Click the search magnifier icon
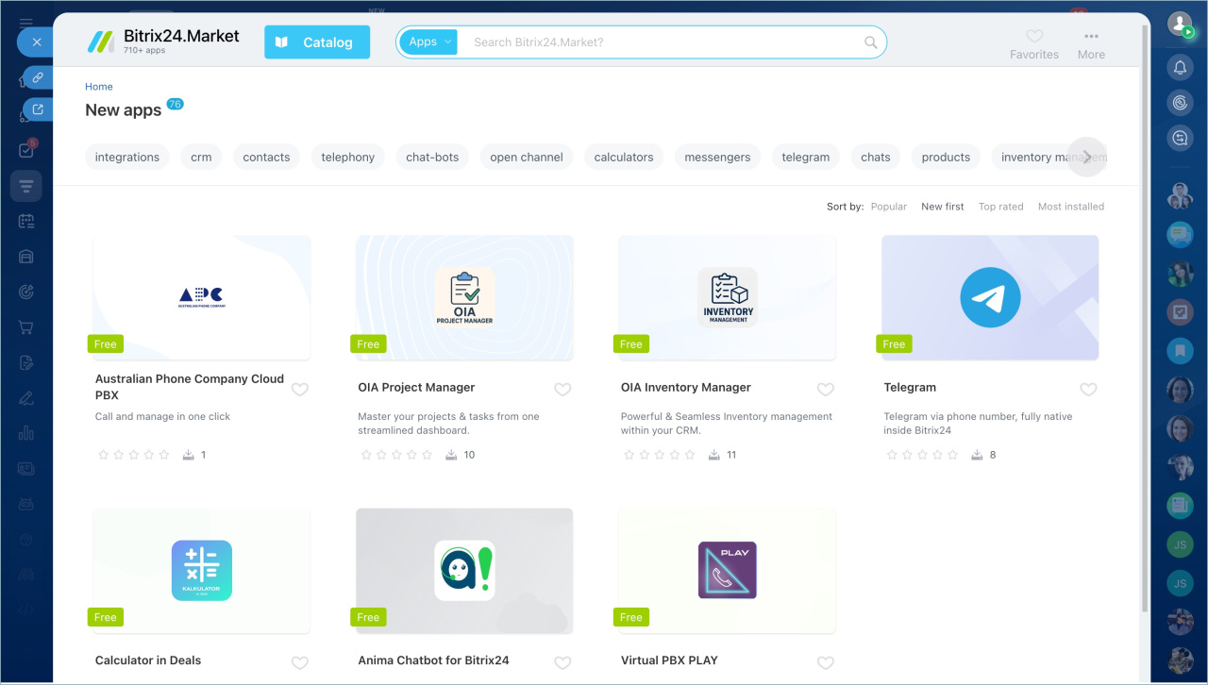Screen dimensions: 1208x685 coord(870,42)
